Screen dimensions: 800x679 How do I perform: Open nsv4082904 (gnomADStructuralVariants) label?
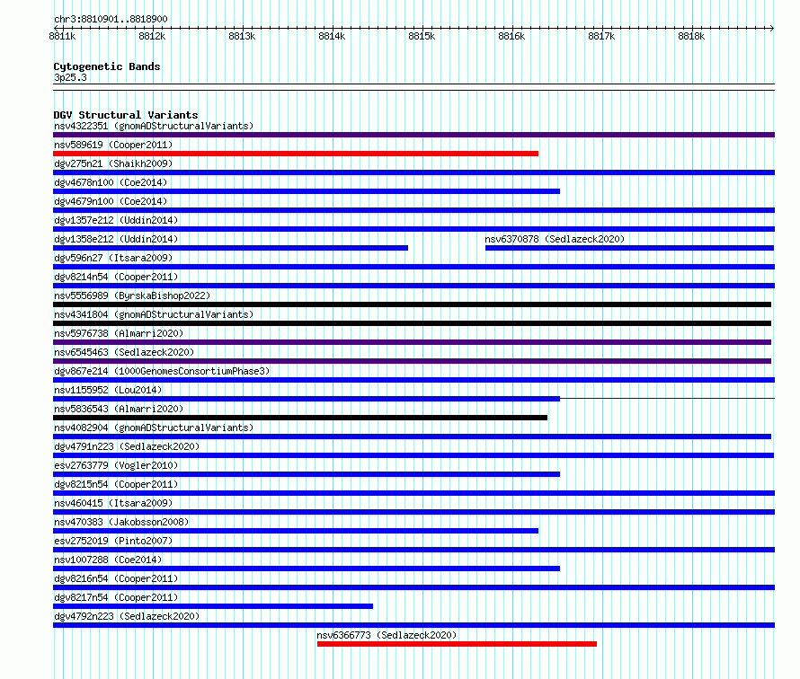(154, 428)
